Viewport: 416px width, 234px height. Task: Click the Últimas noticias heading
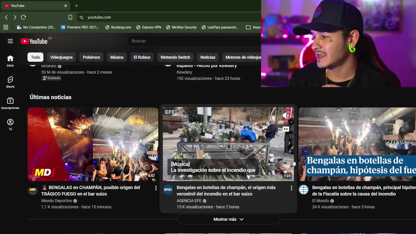[50, 97]
